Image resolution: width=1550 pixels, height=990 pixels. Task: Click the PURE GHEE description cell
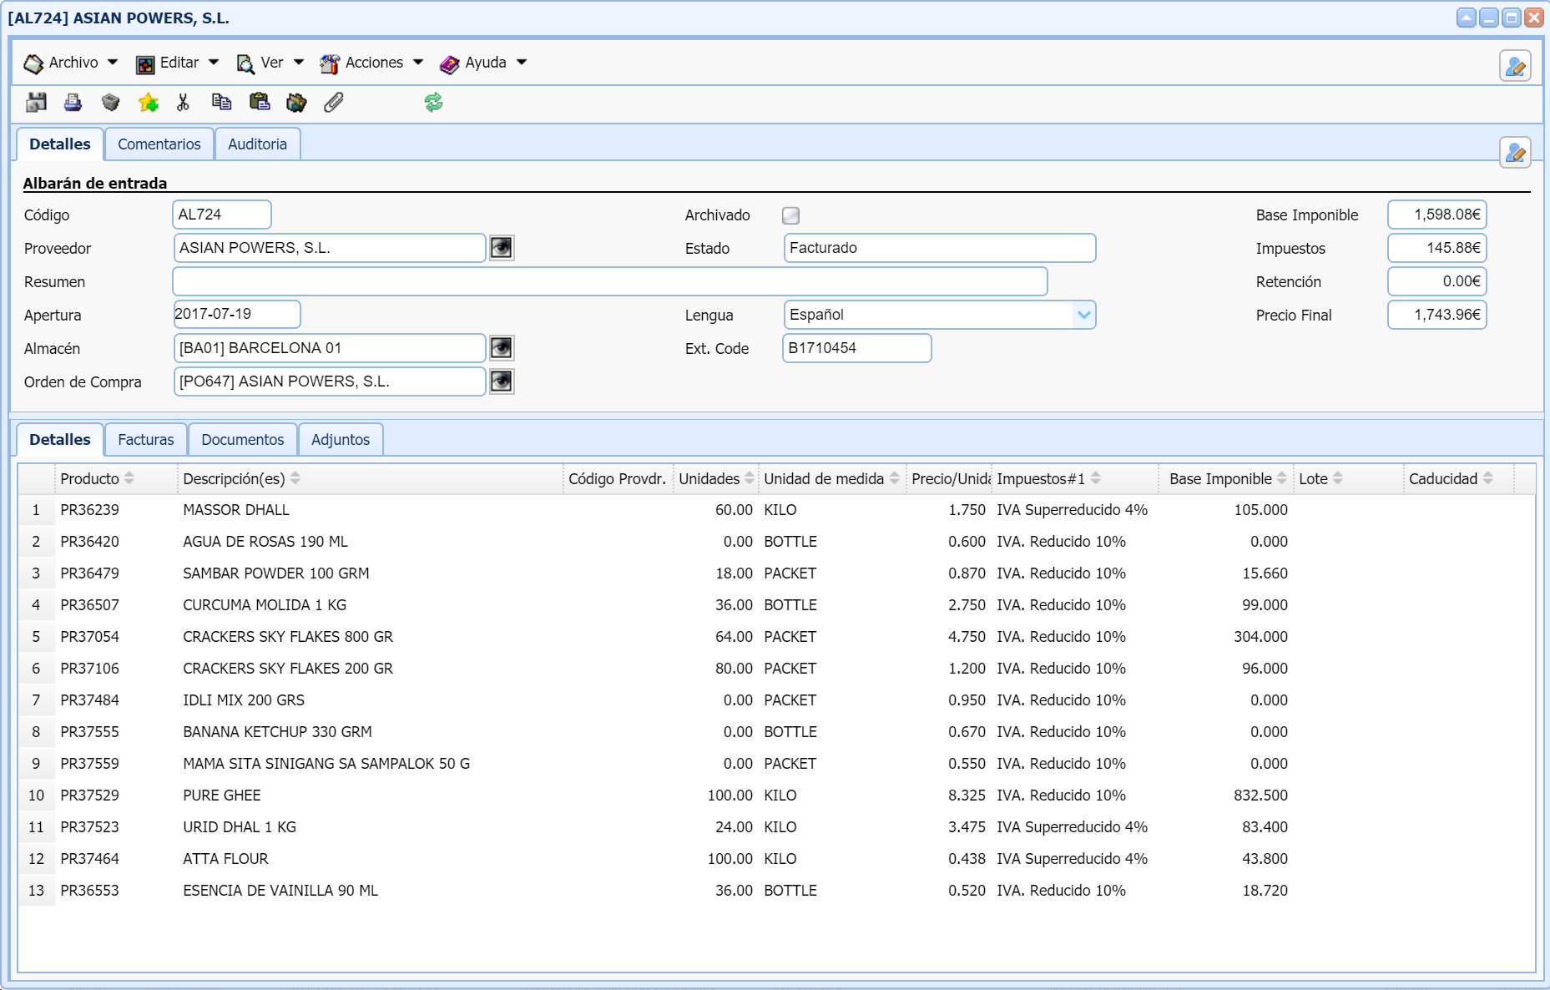click(222, 796)
